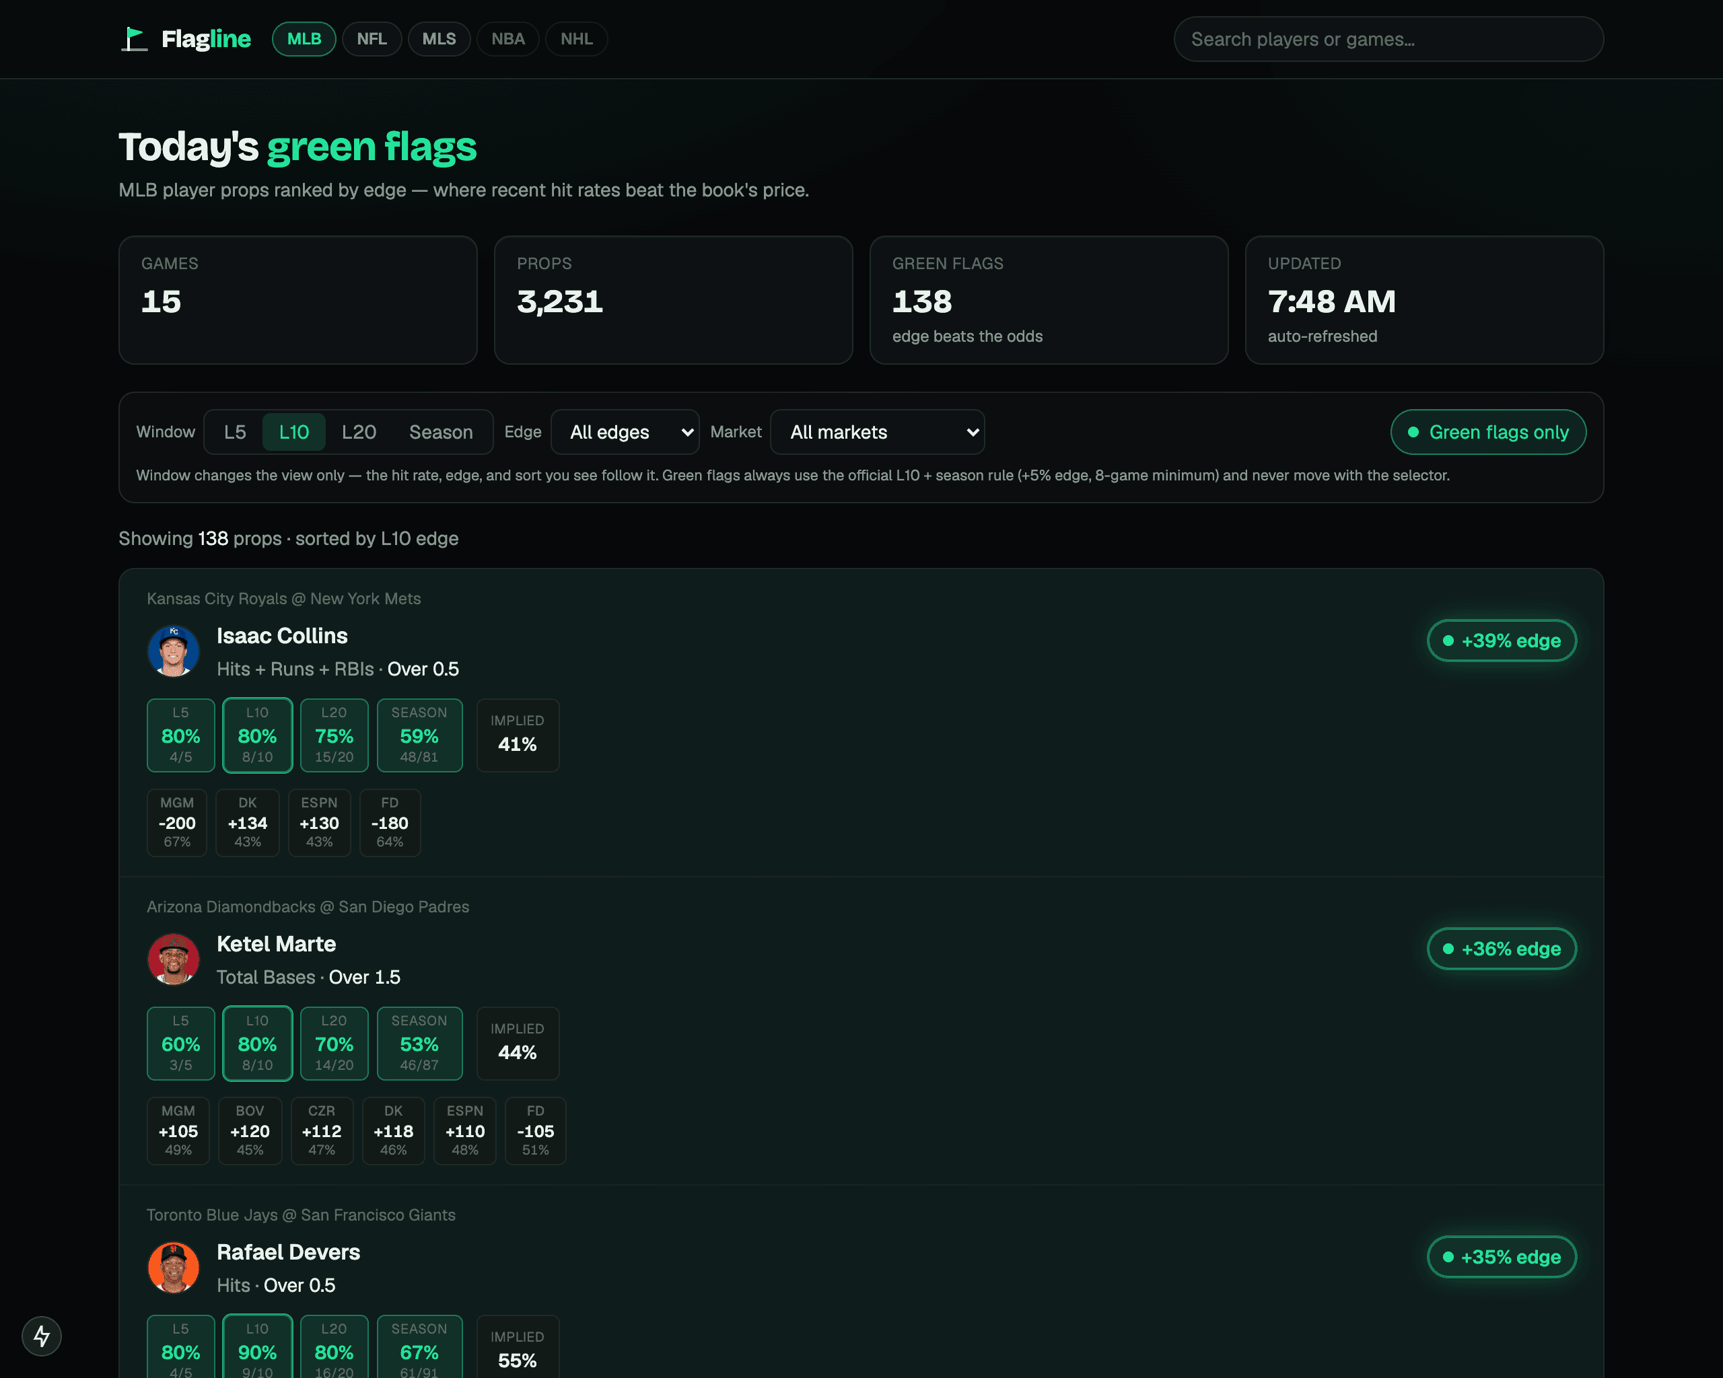Click Rafael Devers player avatar
1723x1378 pixels.
(x=174, y=1267)
